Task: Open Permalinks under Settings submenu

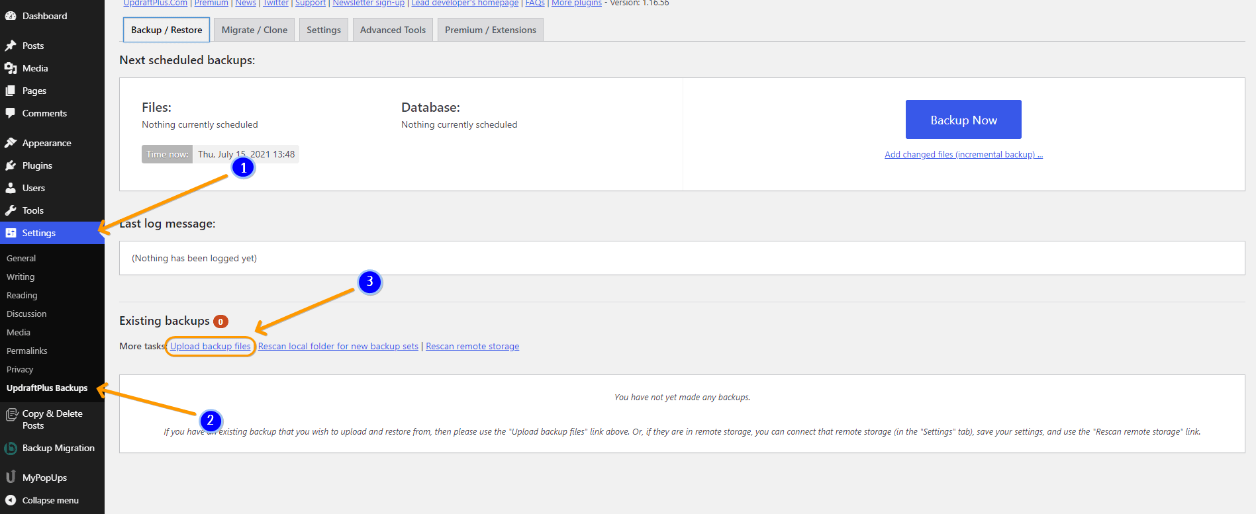Action: click(27, 351)
